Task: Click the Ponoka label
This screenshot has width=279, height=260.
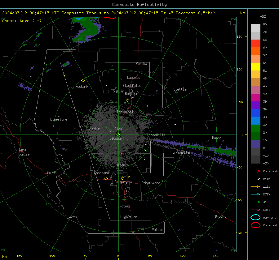Action: pyautogui.click(x=141, y=64)
